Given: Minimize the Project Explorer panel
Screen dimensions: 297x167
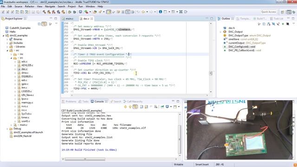Looking at the screenshot, I should [x=51, y=19].
